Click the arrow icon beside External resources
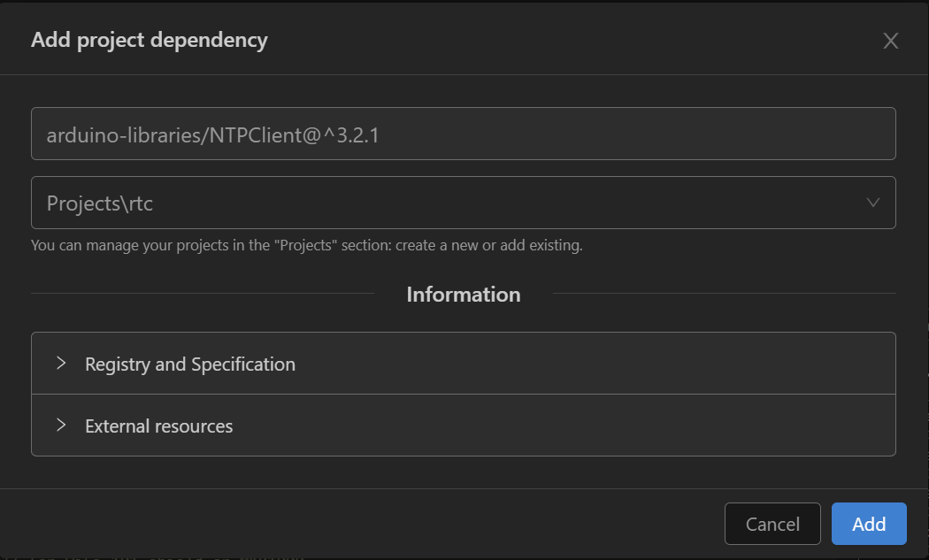The width and height of the screenshot is (929, 560). click(60, 425)
